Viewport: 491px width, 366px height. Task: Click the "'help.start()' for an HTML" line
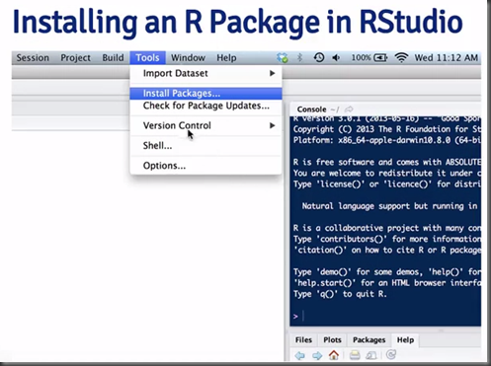pos(386,283)
